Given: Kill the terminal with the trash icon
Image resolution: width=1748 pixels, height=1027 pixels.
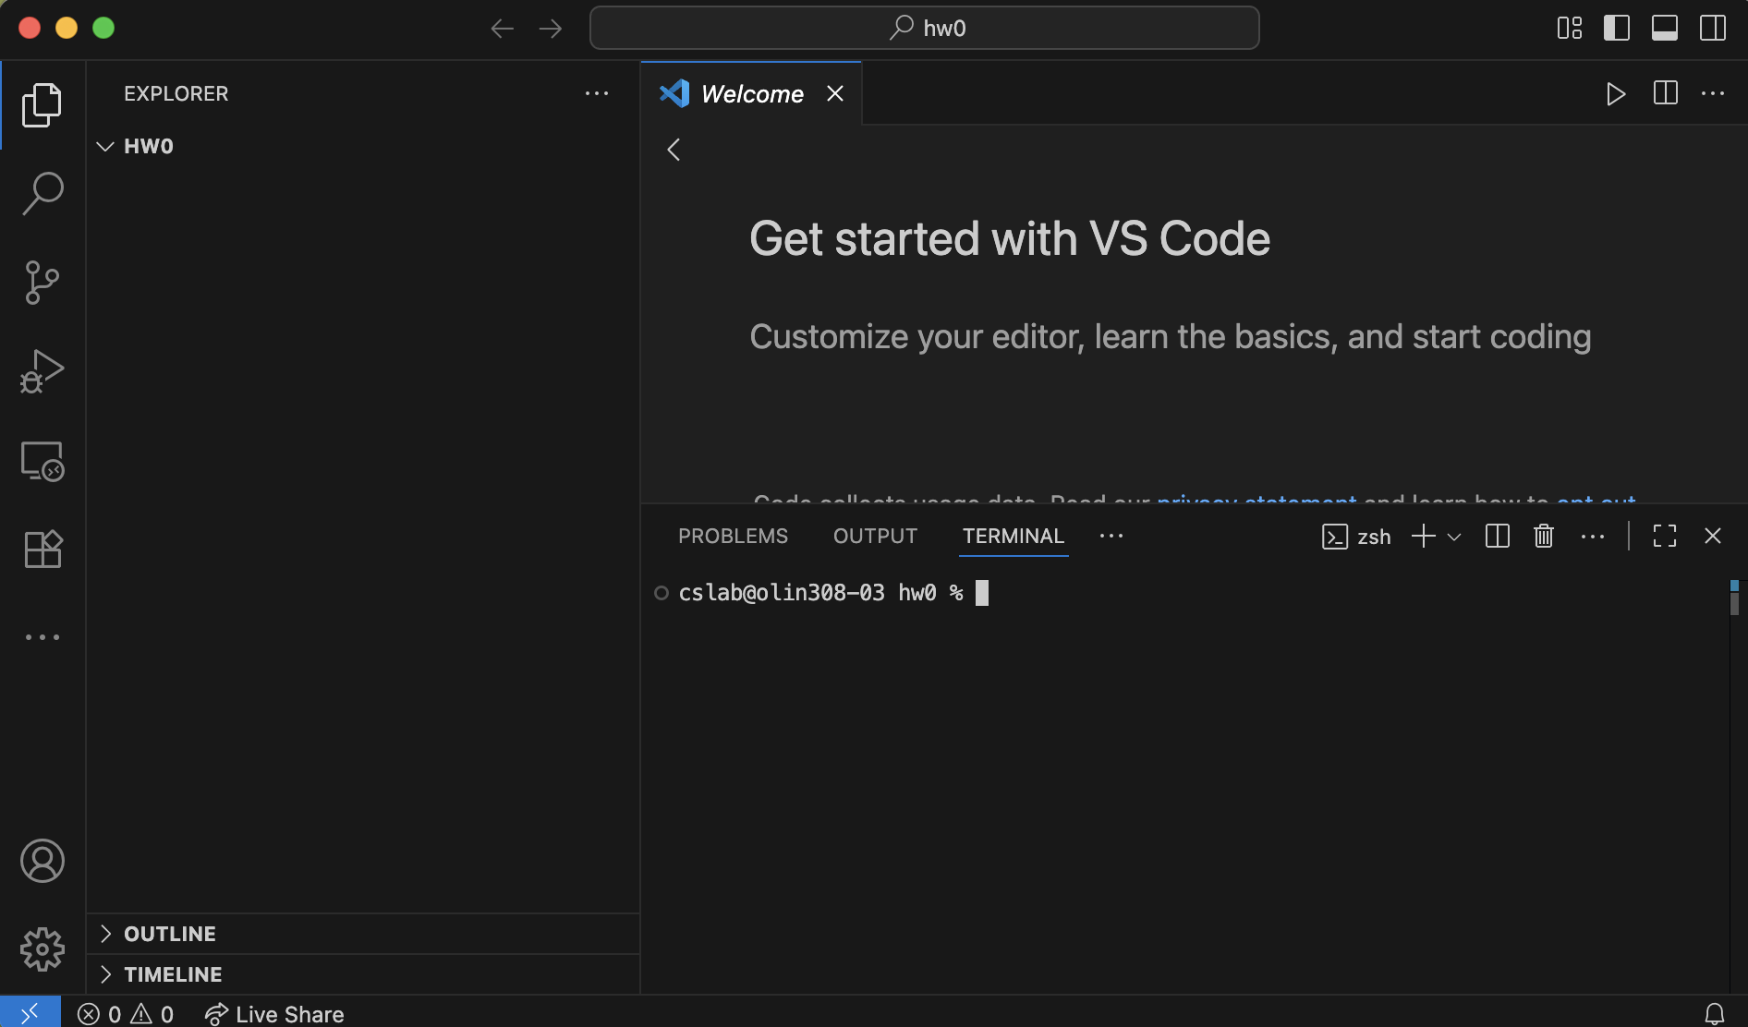Looking at the screenshot, I should 1543,536.
